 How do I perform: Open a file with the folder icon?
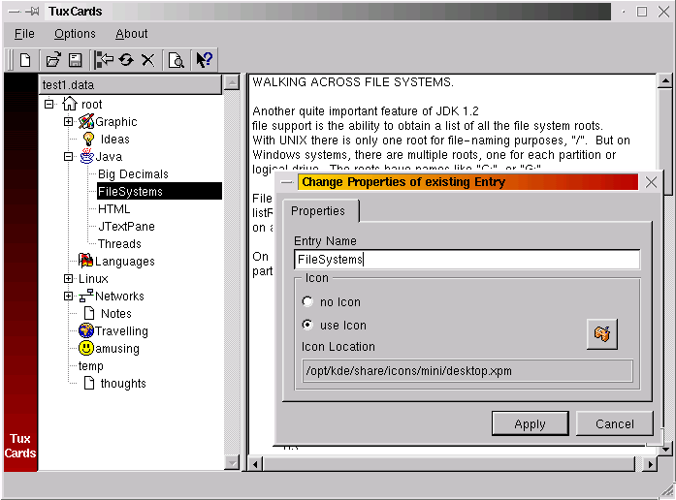53,60
